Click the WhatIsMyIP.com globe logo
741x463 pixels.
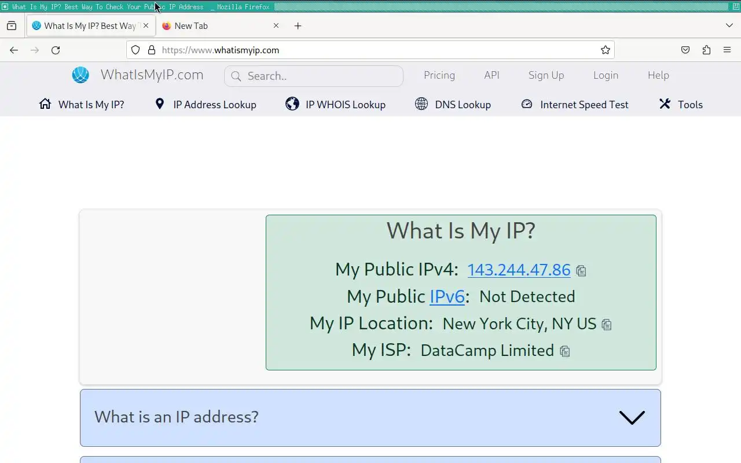[x=80, y=75]
